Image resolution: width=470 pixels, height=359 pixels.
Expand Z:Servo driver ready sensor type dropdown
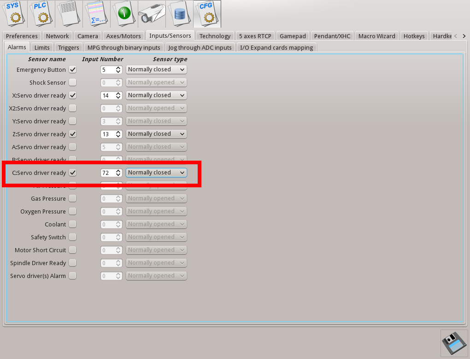156,134
